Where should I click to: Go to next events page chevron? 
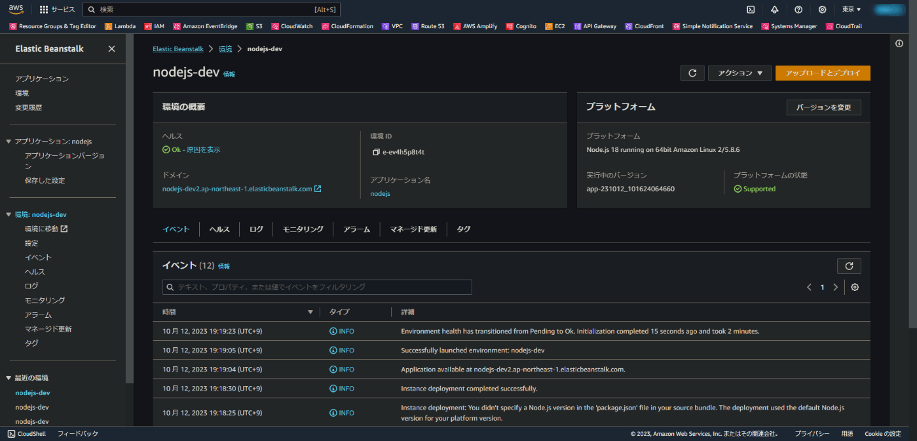point(835,287)
